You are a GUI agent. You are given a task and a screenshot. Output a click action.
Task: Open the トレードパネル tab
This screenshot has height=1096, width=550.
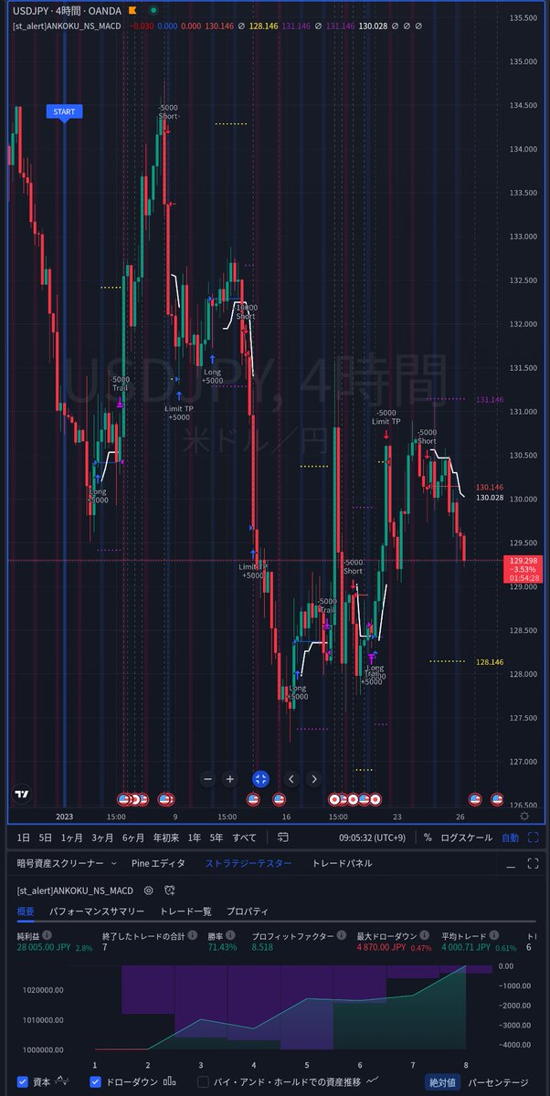tap(342, 863)
